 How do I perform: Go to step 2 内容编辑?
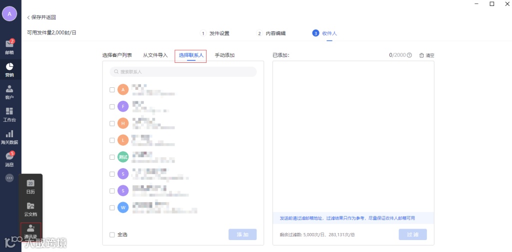point(271,33)
